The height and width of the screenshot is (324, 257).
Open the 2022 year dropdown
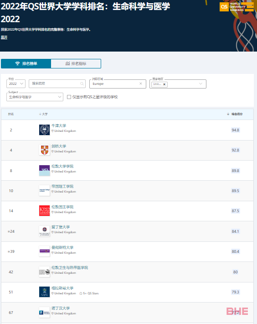click(16, 84)
